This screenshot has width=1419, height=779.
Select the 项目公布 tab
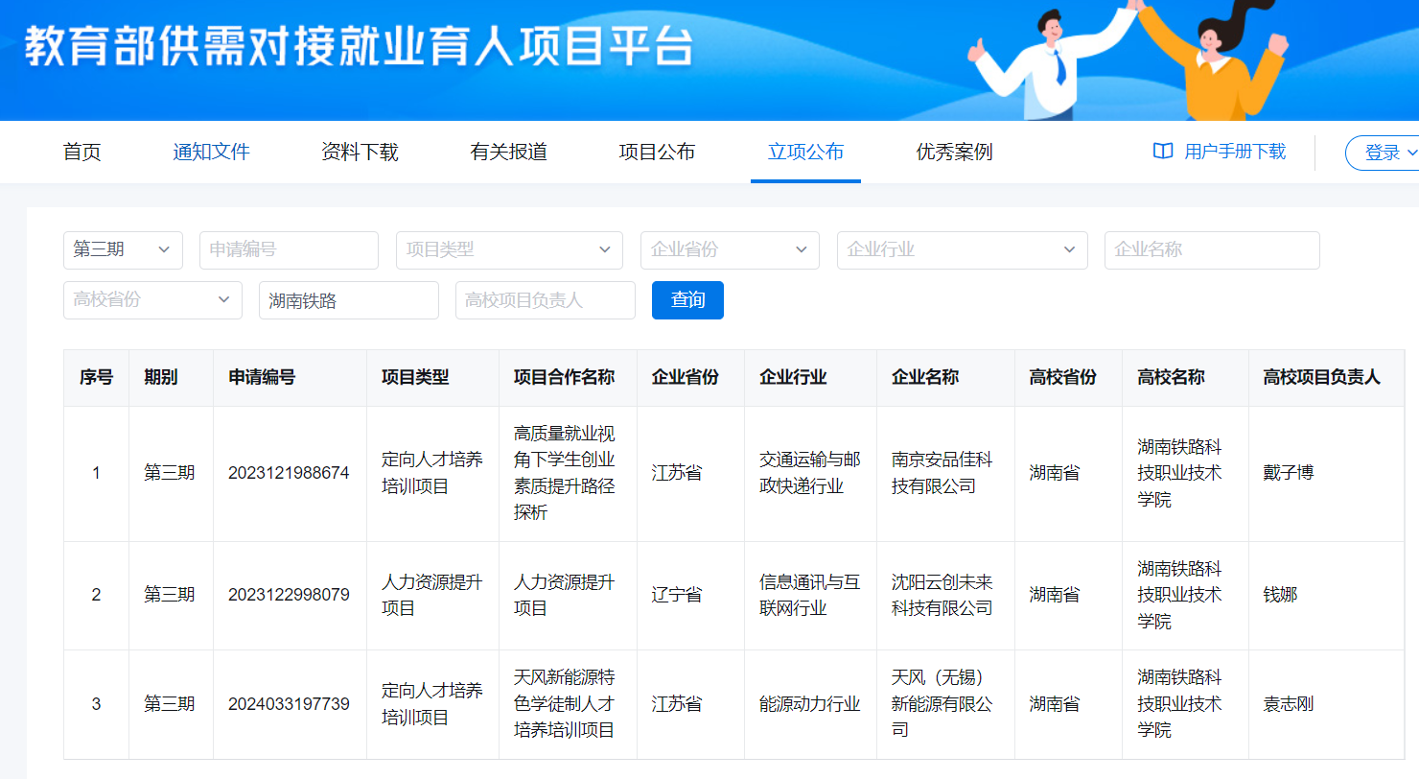657,152
